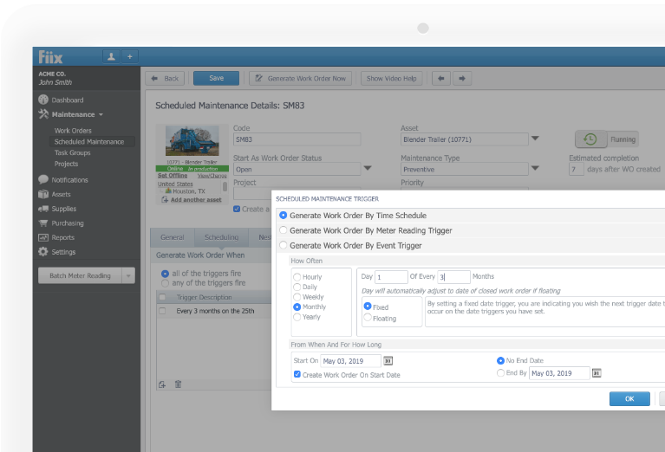Image resolution: width=665 pixels, height=452 pixels.
Task: Select Floating date trigger option
Action: (x=368, y=317)
